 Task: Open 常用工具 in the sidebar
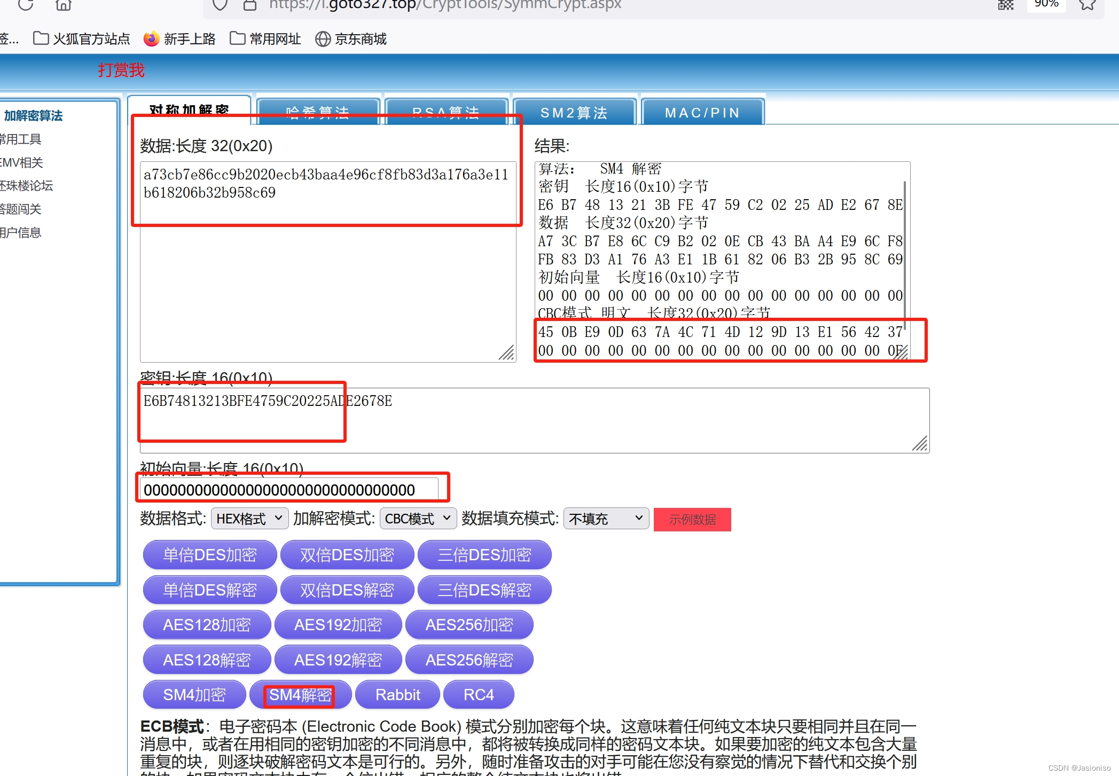point(21,139)
